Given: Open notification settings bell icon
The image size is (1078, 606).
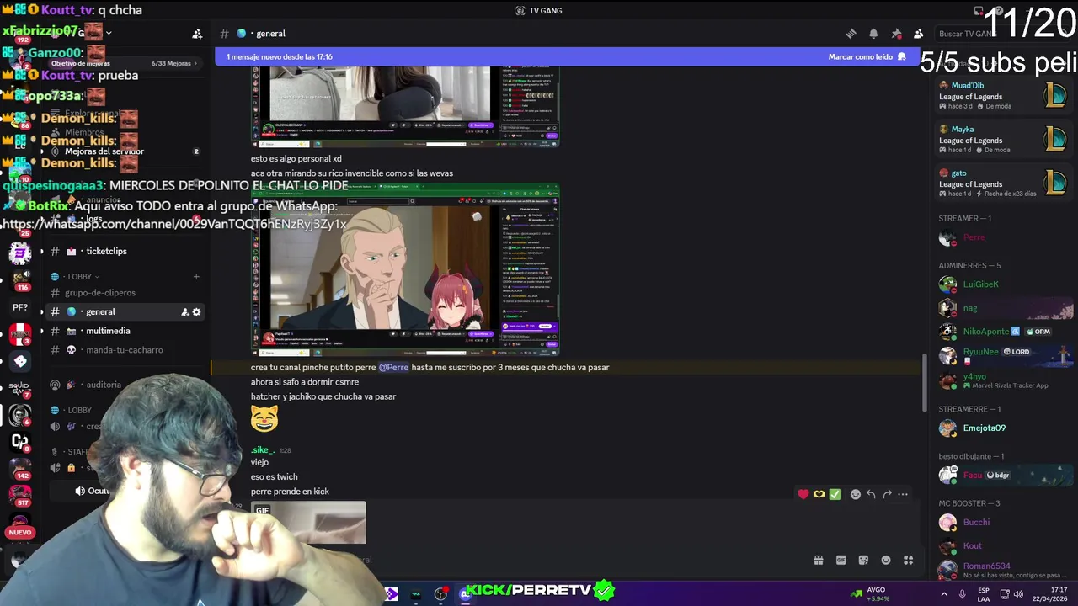Looking at the screenshot, I should tap(873, 34).
